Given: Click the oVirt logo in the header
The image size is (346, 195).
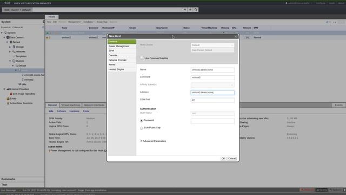Looking at the screenshot, I should (6, 3).
